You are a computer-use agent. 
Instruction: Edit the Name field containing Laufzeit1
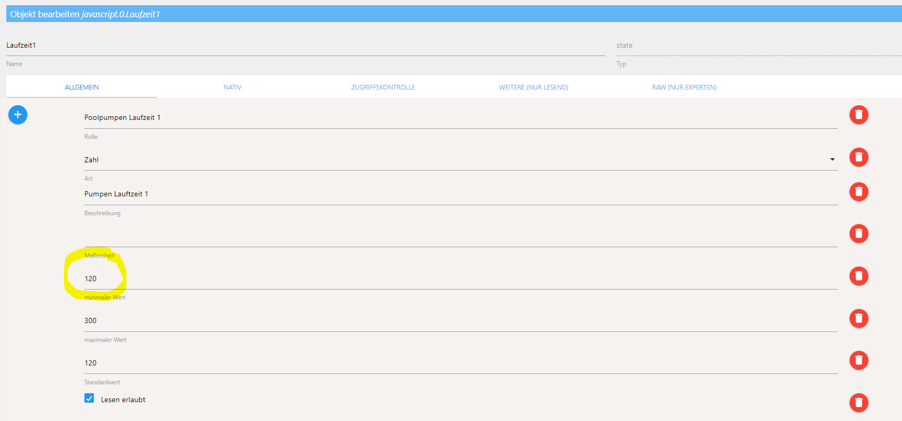(306, 46)
